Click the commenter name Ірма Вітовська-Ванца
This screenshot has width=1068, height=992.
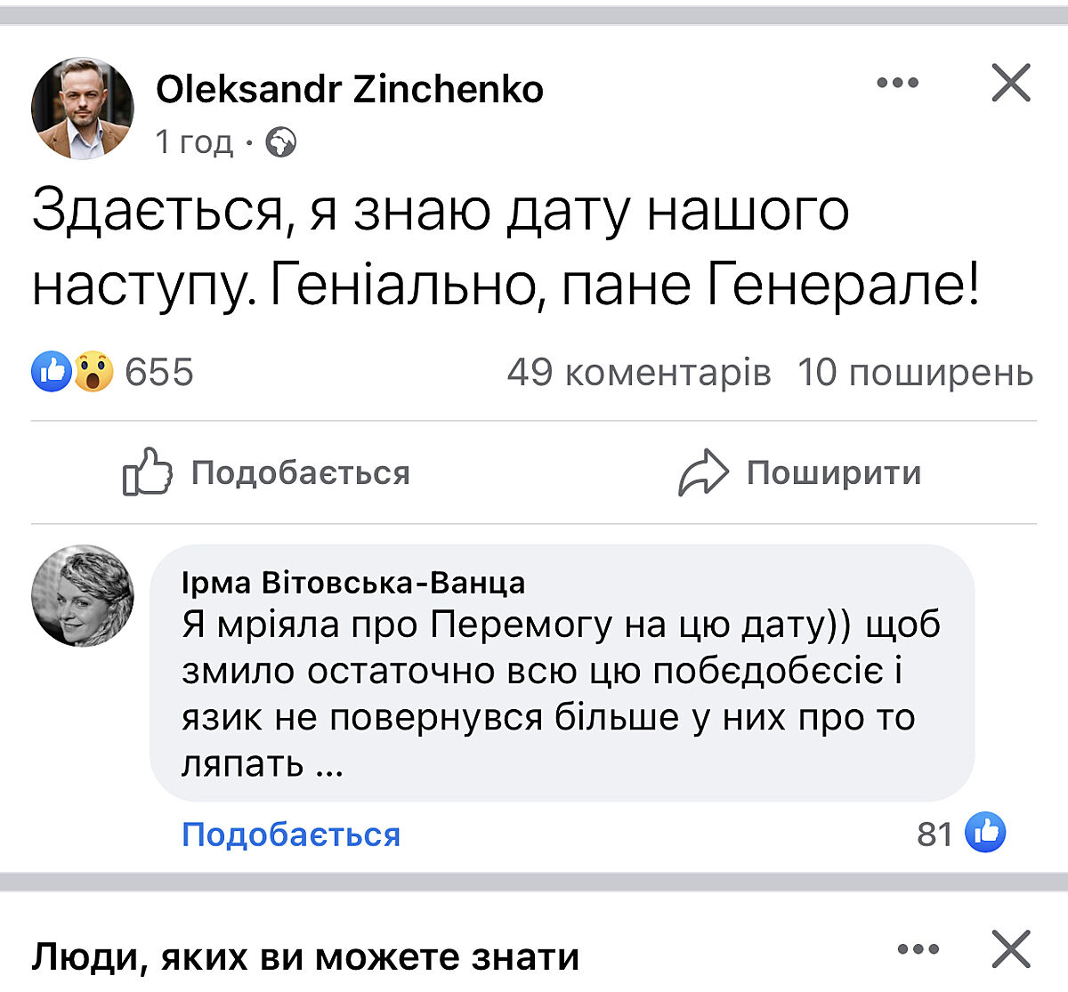coord(353,582)
